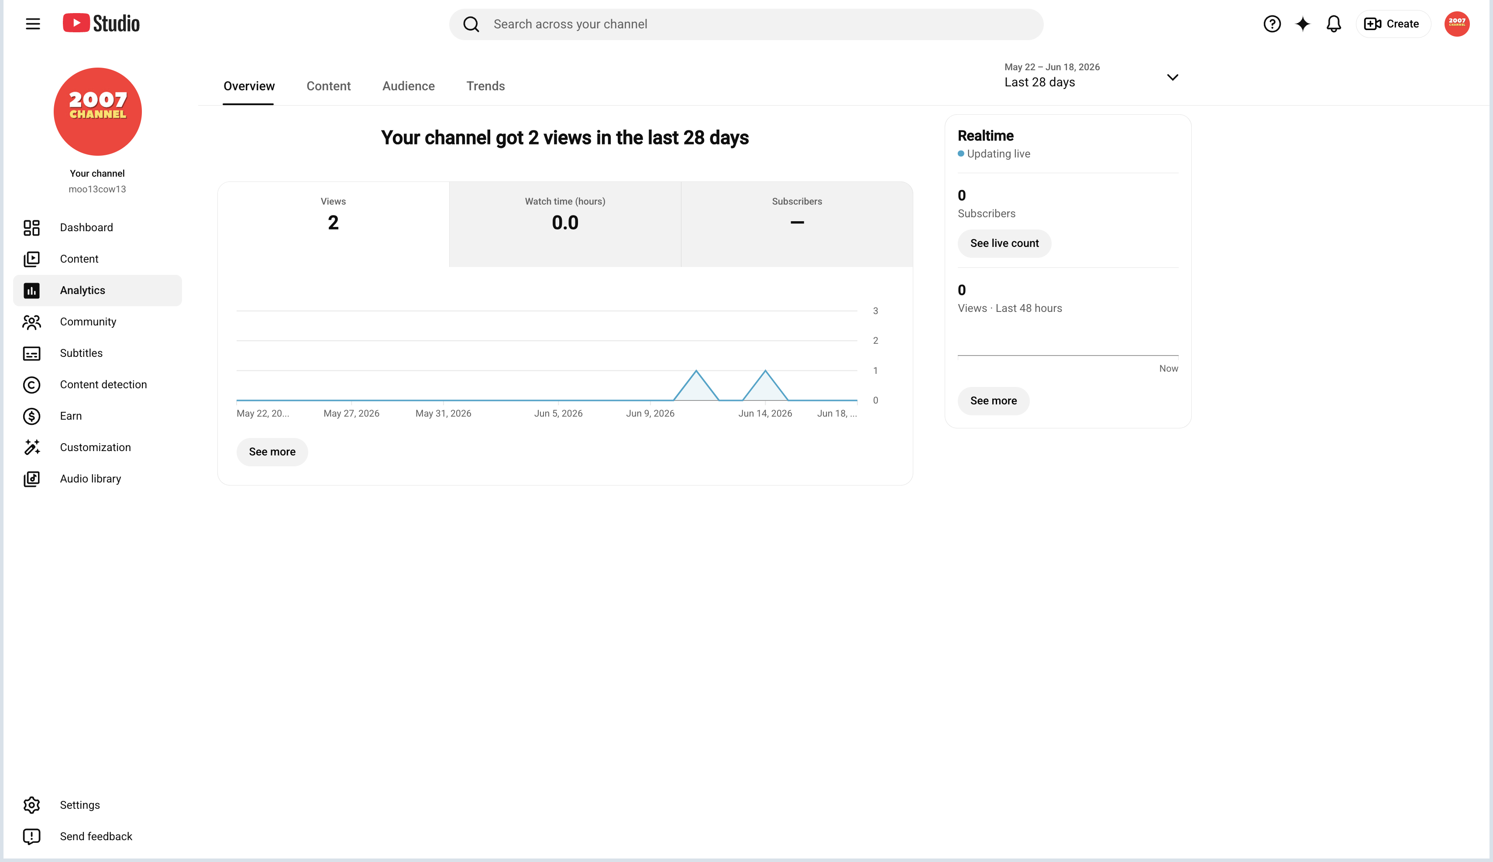Switch to the analytics Content tab
The height and width of the screenshot is (862, 1493).
pyautogui.click(x=328, y=86)
